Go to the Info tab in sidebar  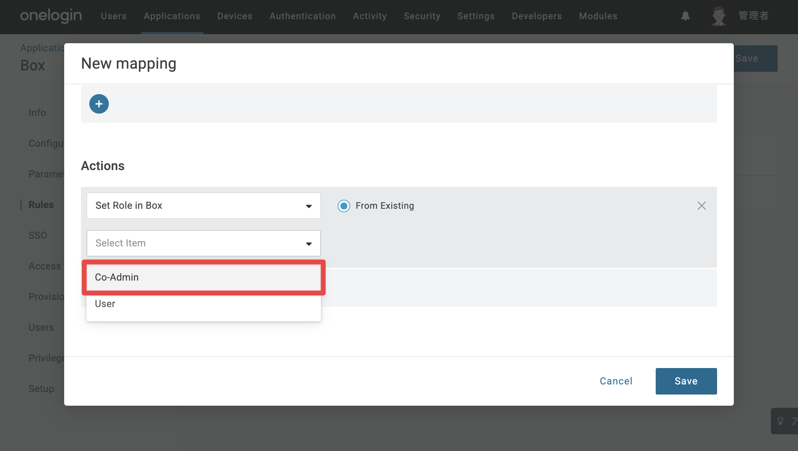[37, 113]
